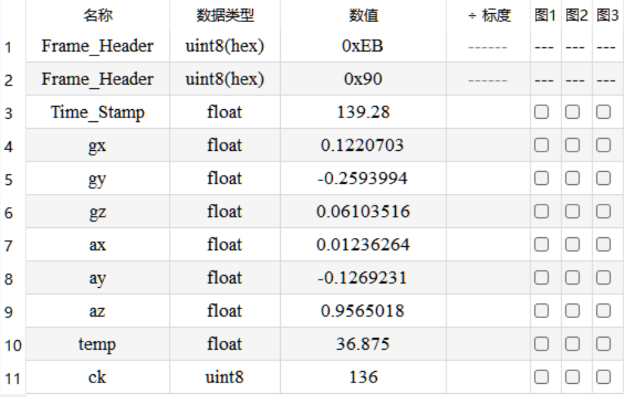Viewport: 626px width, 397px height.
Task: Check 图1 checkbox for Time_Stamp row
Action: [541, 112]
